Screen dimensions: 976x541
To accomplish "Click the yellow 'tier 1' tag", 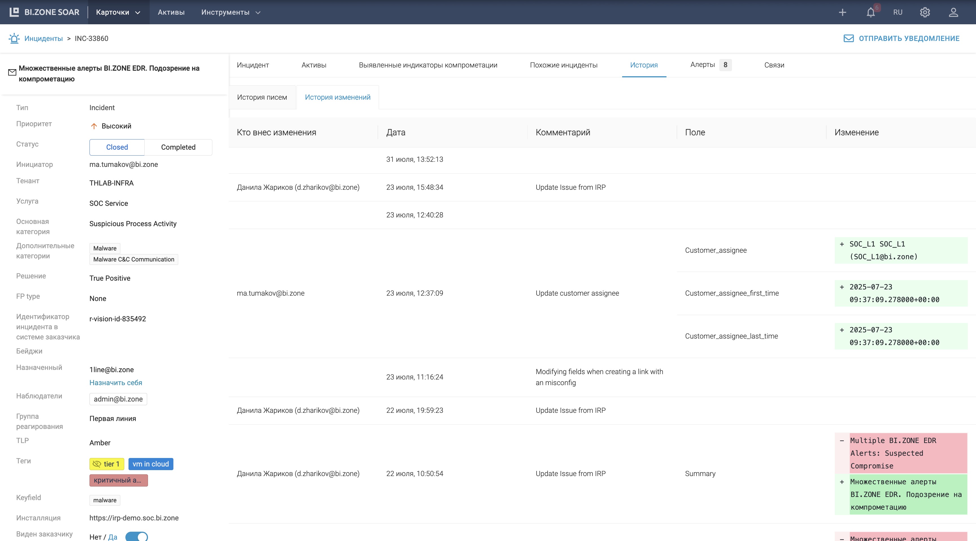I will [x=106, y=464].
